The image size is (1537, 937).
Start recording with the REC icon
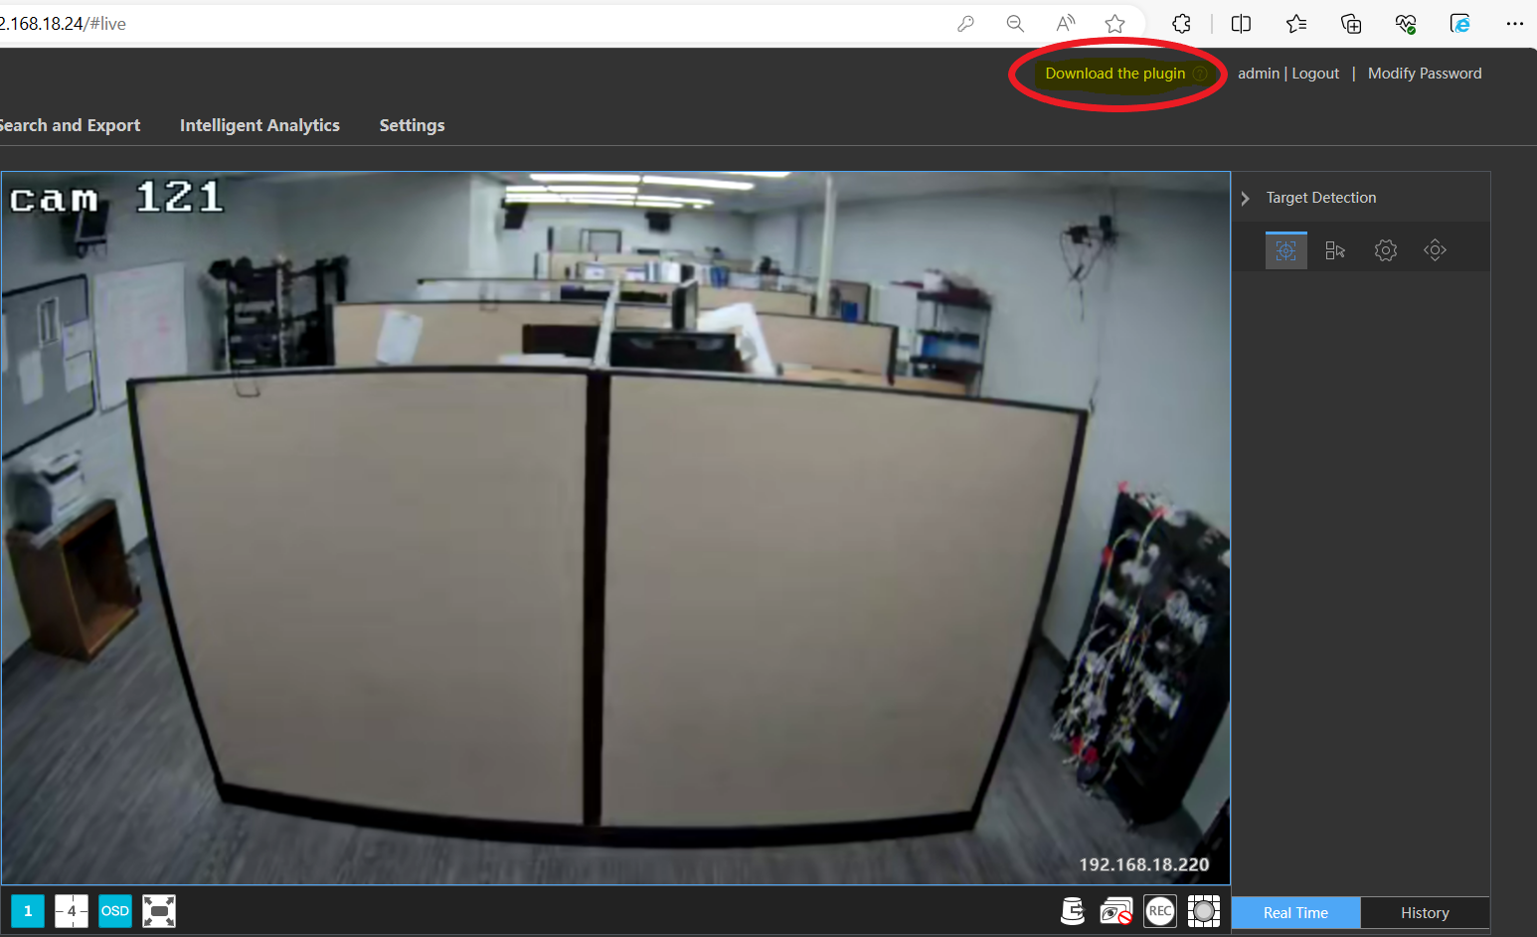(1159, 910)
